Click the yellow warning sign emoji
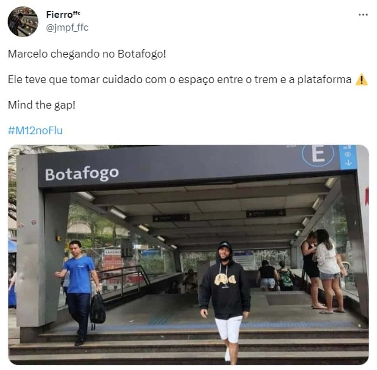Screen dimensions: 377x370 coord(362,80)
